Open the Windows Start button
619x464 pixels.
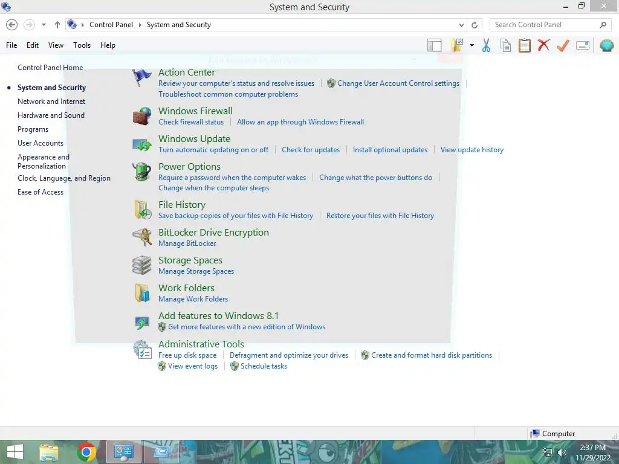coord(15,452)
